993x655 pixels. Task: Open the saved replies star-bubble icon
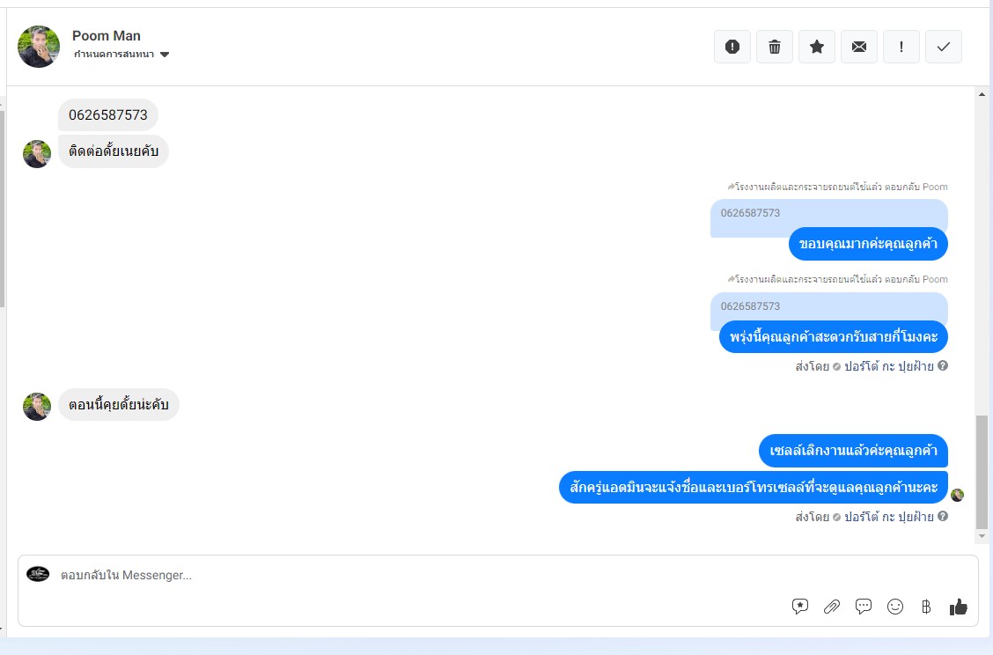pos(800,607)
